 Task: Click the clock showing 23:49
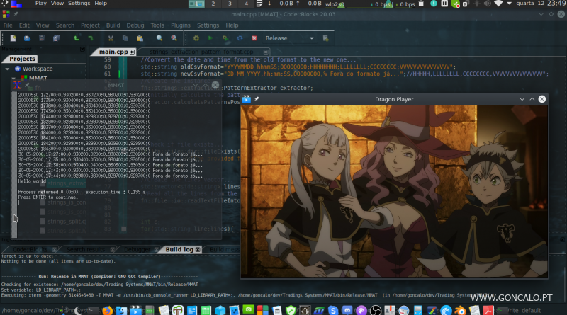[556, 4]
